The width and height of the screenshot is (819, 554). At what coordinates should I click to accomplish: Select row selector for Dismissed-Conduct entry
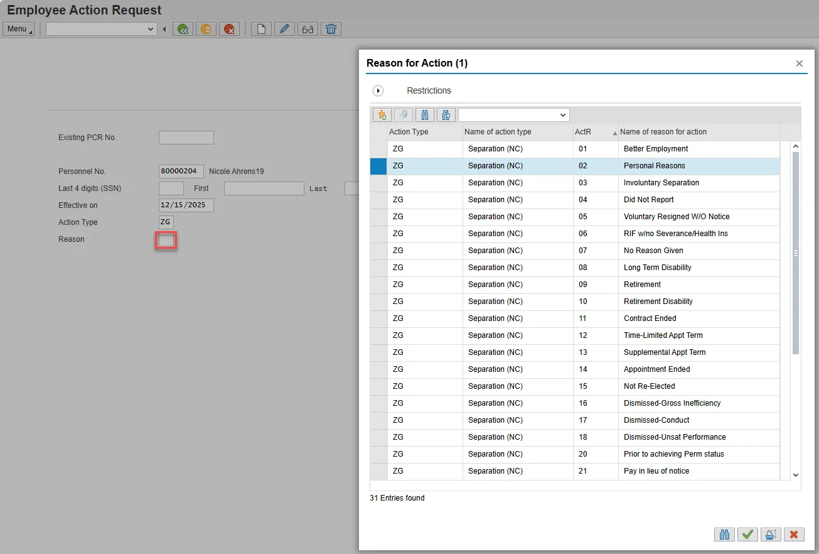378,420
